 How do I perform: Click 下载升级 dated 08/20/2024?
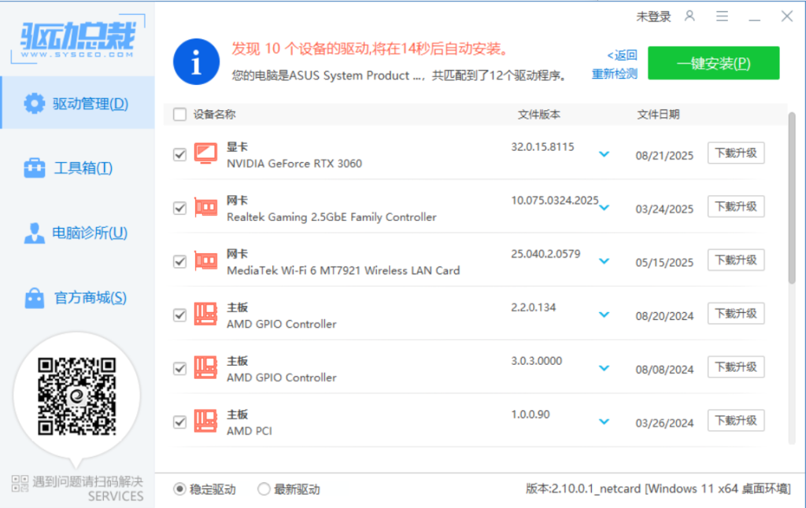click(x=736, y=313)
